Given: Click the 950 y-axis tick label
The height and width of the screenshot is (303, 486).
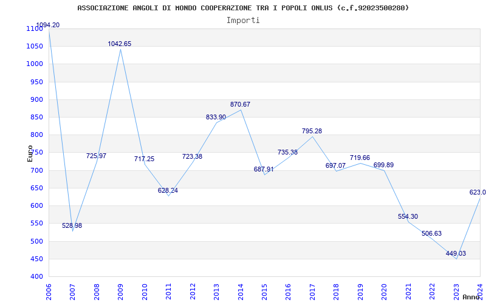Looking at the screenshot, I should click(36, 82).
